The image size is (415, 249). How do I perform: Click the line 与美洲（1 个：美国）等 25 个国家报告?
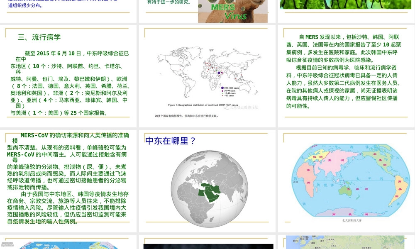tap(59, 113)
